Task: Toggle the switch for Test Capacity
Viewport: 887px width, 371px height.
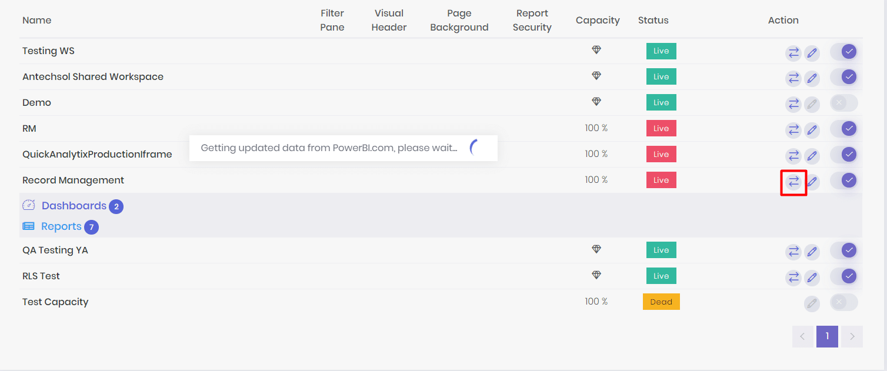Action: (x=843, y=302)
